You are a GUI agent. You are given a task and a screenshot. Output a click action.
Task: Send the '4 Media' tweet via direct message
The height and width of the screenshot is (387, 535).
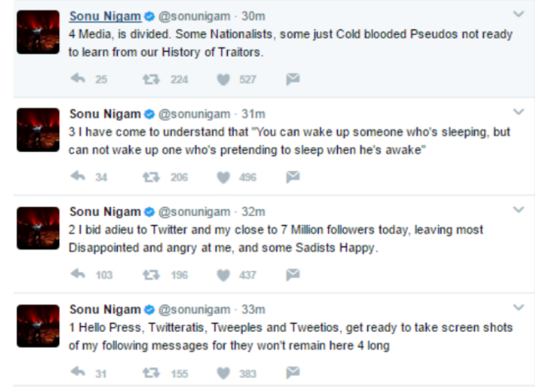(293, 79)
